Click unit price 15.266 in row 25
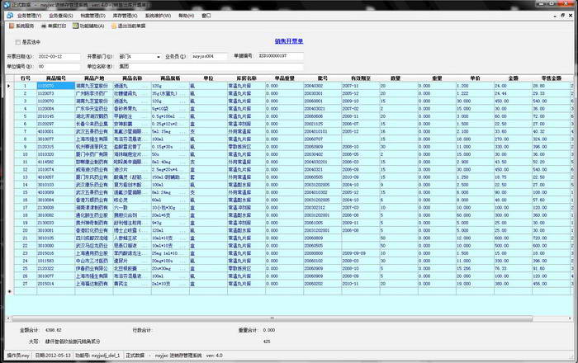 475,268
